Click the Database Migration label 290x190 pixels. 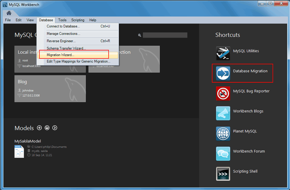coord(250,71)
